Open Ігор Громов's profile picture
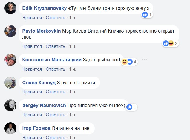 [x=10, y=128]
